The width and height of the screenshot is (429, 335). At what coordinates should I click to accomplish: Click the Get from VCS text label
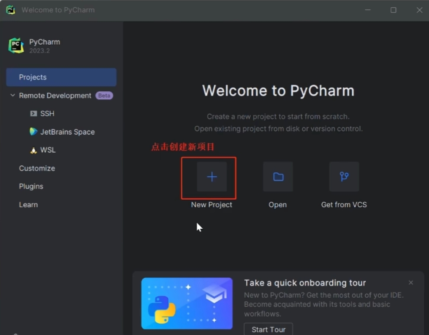pos(344,205)
